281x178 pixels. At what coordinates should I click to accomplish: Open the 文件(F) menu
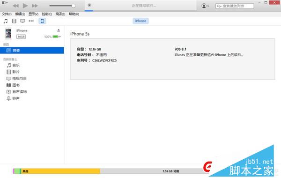pyautogui.click(x=7, y=14)
